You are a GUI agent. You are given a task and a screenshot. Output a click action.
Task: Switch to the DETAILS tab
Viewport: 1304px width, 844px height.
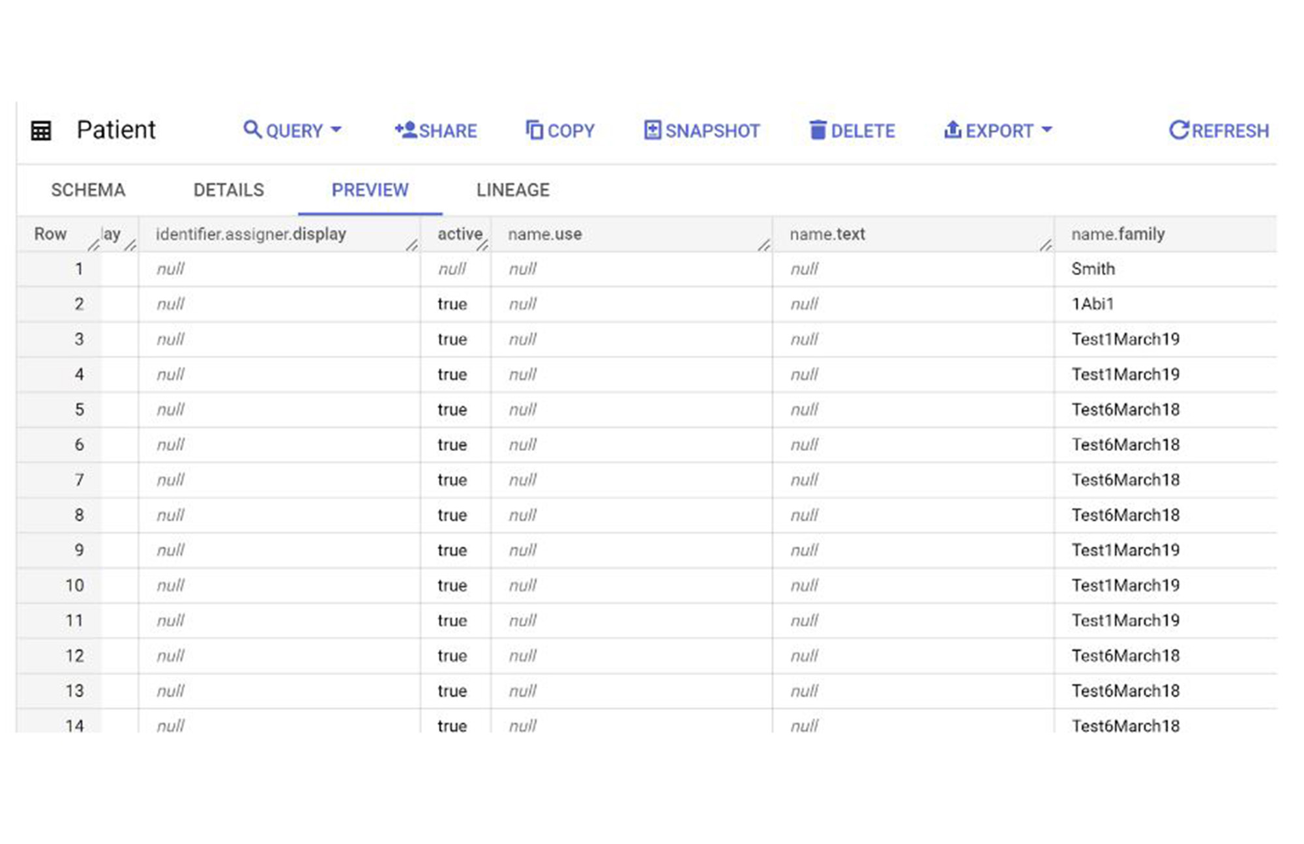pos(229,190)
